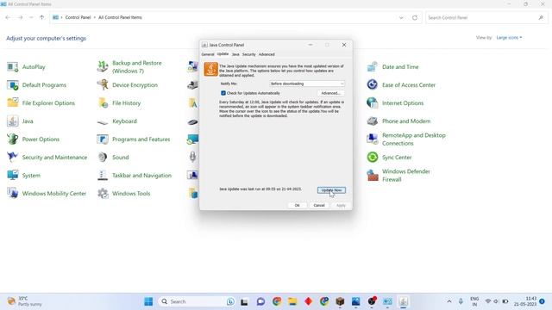Open Power Options icon
The width and height of the screenshot is (552, 310).
point(13,139)
